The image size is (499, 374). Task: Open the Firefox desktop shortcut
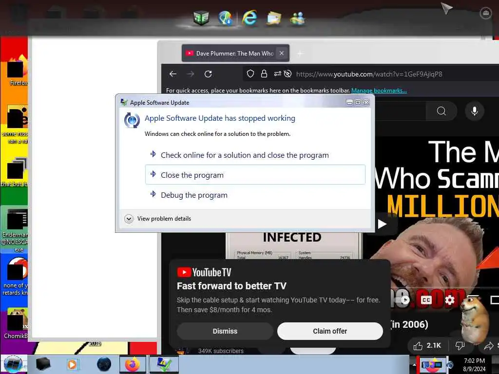(x=17, y=71)
